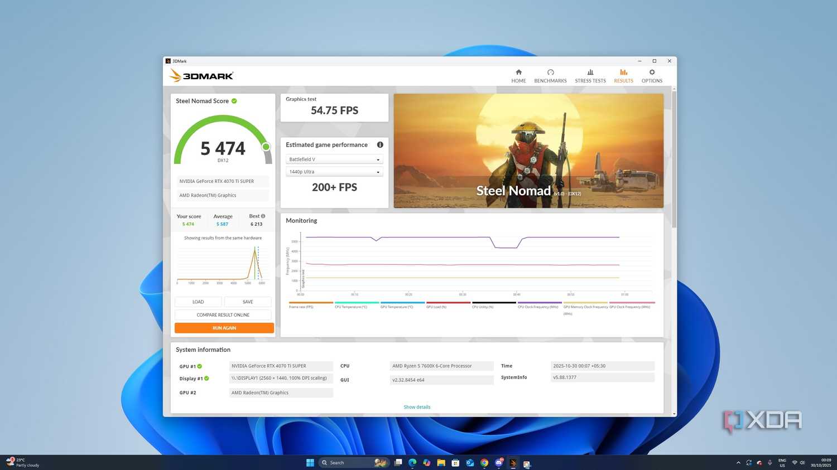Click the info icon beside Estimated game performance

click(x=380, y=145)
